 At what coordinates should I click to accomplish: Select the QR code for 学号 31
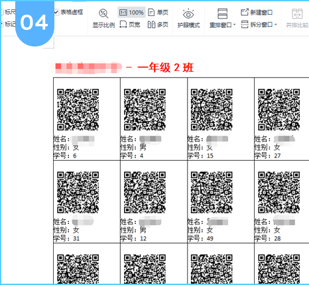78,193
